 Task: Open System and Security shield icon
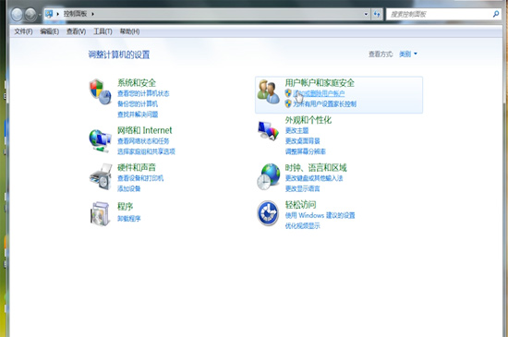100,92
